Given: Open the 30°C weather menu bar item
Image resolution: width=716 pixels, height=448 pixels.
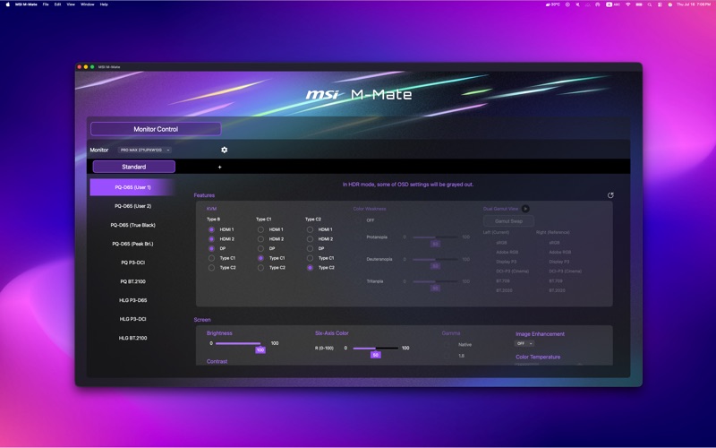Looking at the screenshot, I should click(x=552, y=4).
